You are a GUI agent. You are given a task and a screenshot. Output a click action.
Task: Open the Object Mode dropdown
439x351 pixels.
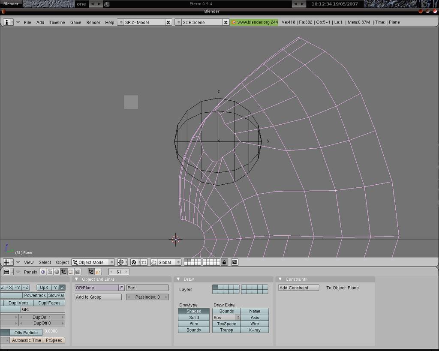(x=93, y=262)
